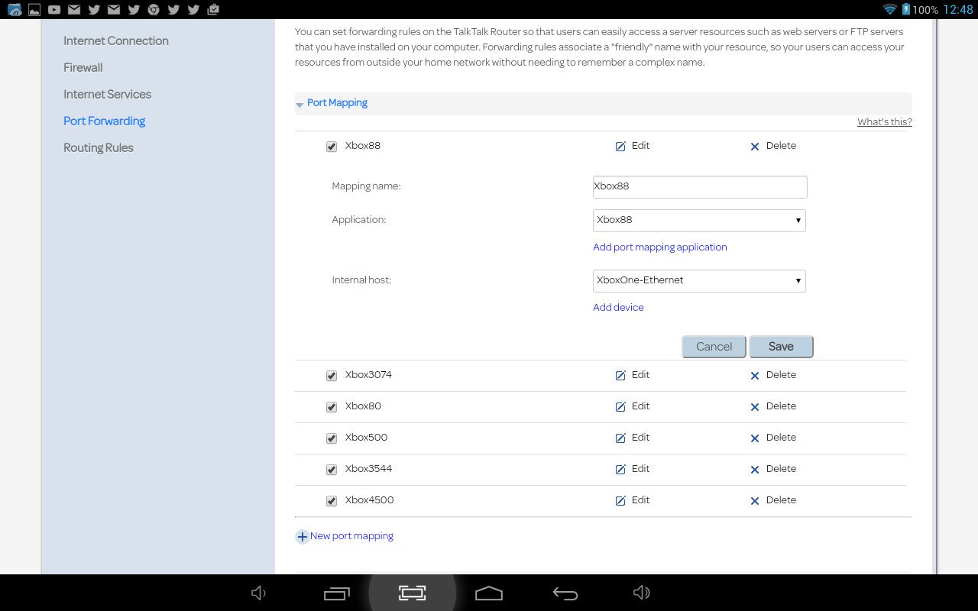Click the Mapping name text field

pos(699,186)
